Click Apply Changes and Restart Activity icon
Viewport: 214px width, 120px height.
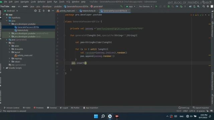[x=160, y=6]
